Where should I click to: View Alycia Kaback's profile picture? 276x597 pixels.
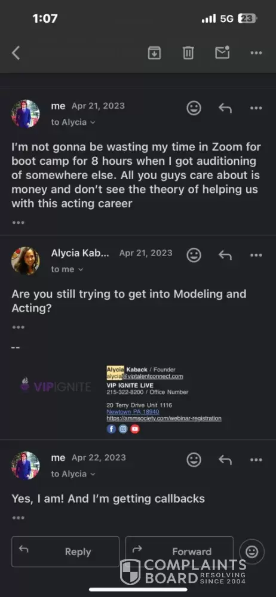point(26,261)
